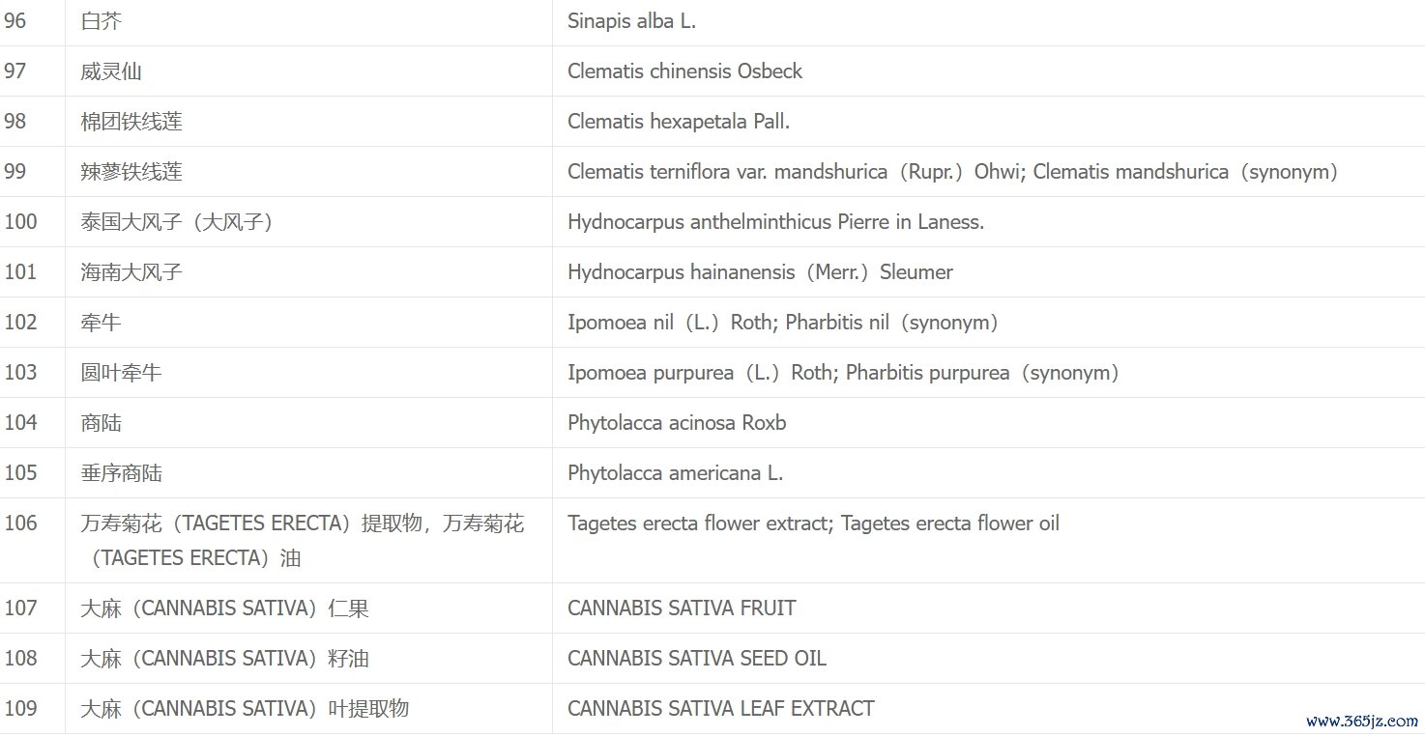Click Clematis hexapetala Pall. entry

[679, 122]
